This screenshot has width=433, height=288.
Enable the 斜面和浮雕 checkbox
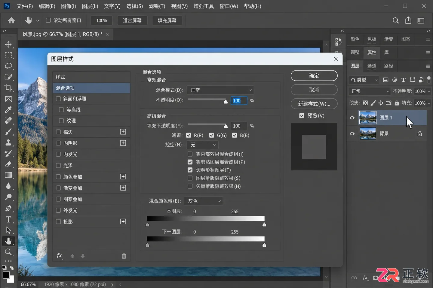[x=58, y=99]
